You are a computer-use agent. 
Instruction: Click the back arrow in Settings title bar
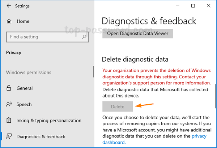(9, 6)
